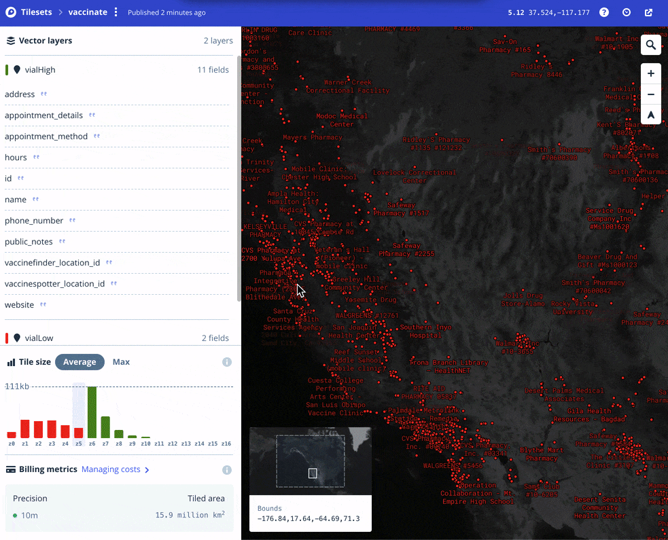The height and width of the screenshot is (540, 668).
Task: Zoom in with the plus button
Action: point(650,73)
